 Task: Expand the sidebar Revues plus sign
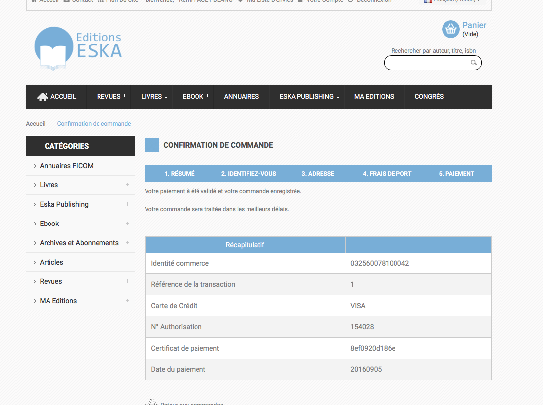point(127,281)
